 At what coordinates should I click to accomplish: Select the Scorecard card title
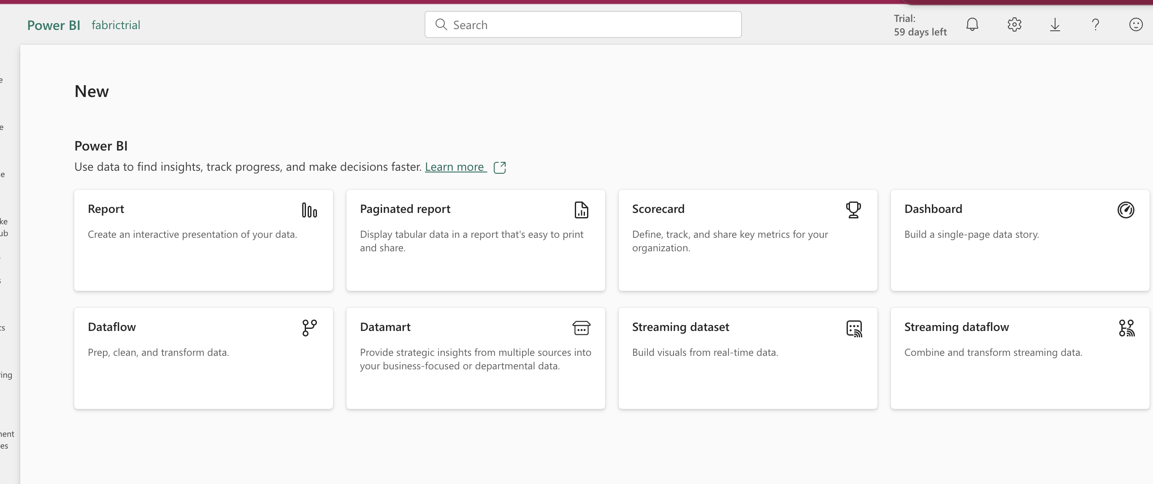pyautogui.click(x=658, y=209)
